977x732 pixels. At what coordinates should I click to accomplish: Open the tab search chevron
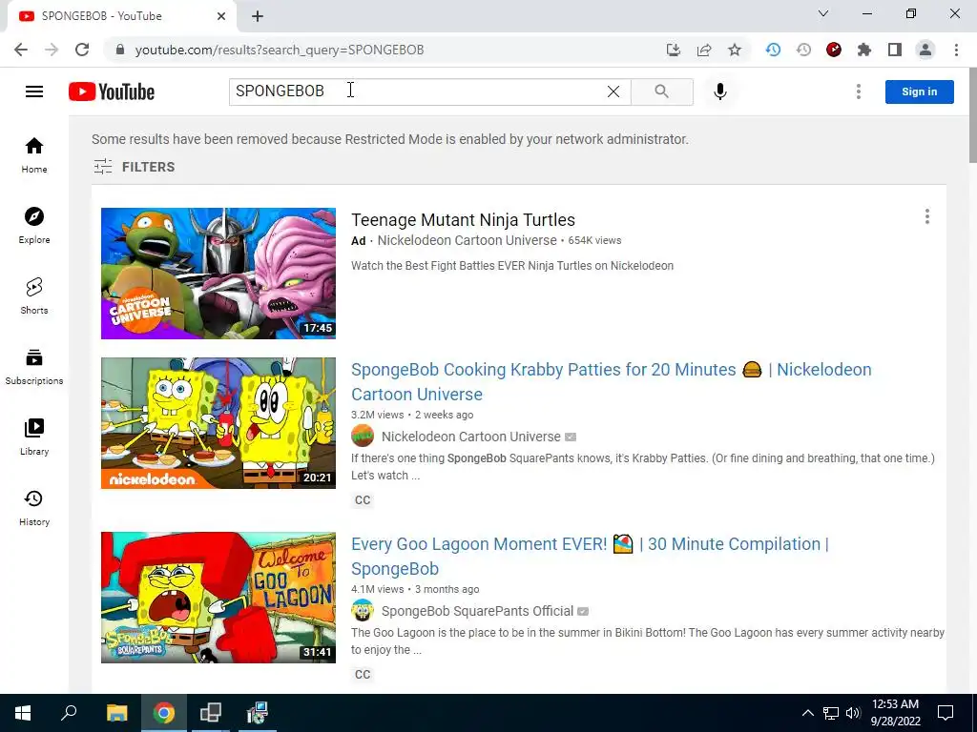coord(823,13)
